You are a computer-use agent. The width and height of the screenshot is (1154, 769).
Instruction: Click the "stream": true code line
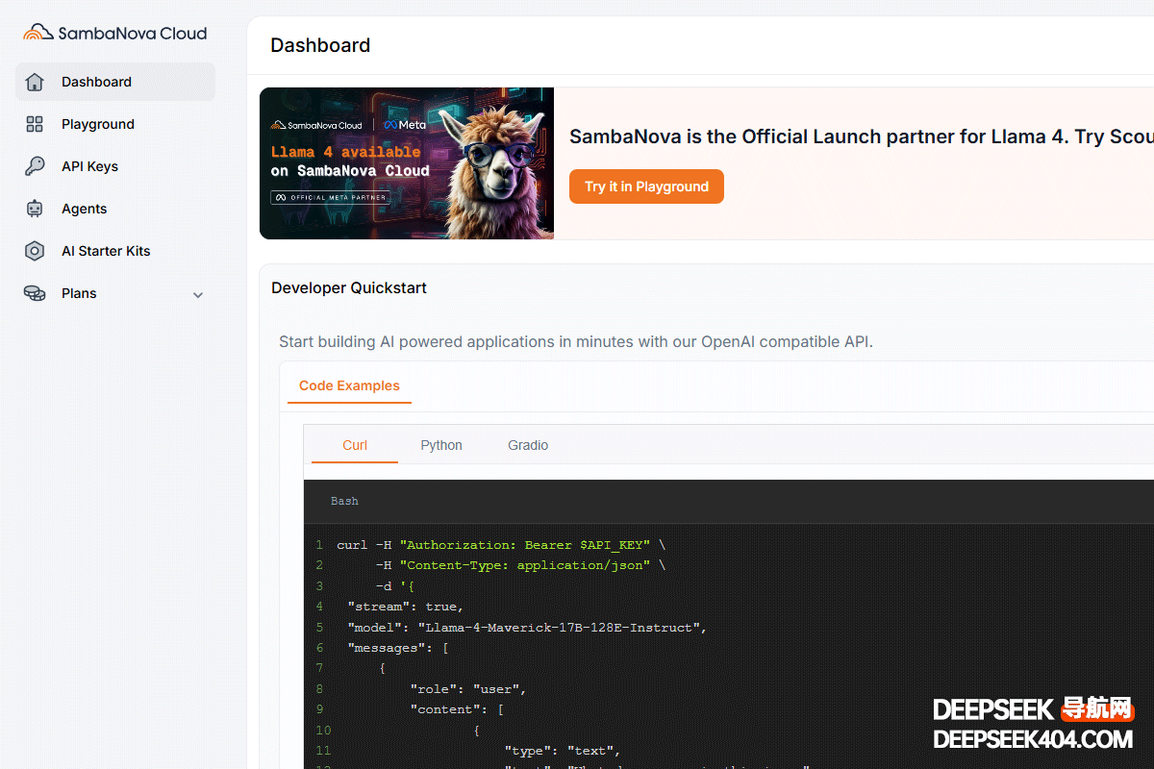(x=406, y=607)
